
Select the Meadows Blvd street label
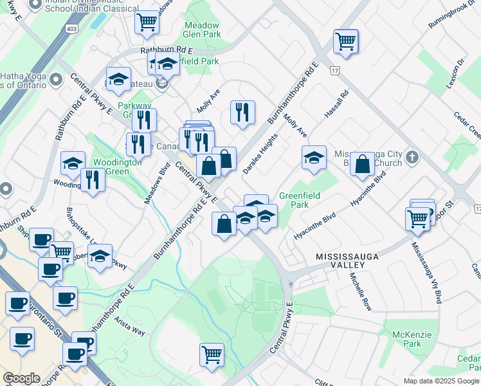coord(157,183)
